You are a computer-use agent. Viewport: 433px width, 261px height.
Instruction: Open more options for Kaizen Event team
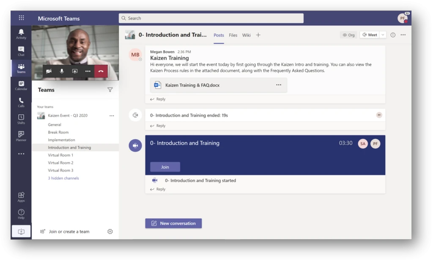112,115
